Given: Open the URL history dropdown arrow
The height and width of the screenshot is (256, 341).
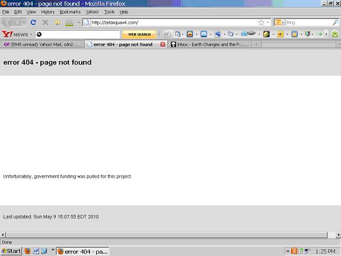Looking at the screenshot, I should click(x=268, y=23).
